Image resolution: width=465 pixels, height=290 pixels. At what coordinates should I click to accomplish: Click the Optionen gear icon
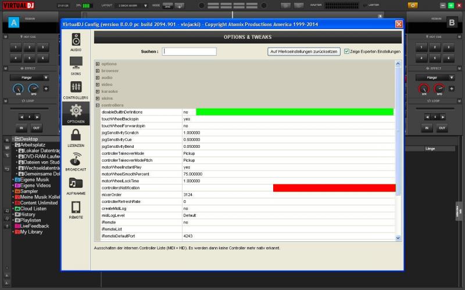[76, 111]
